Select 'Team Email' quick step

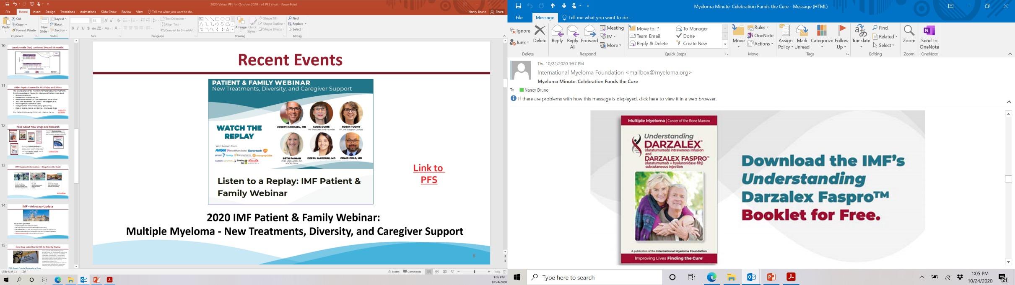645,36
